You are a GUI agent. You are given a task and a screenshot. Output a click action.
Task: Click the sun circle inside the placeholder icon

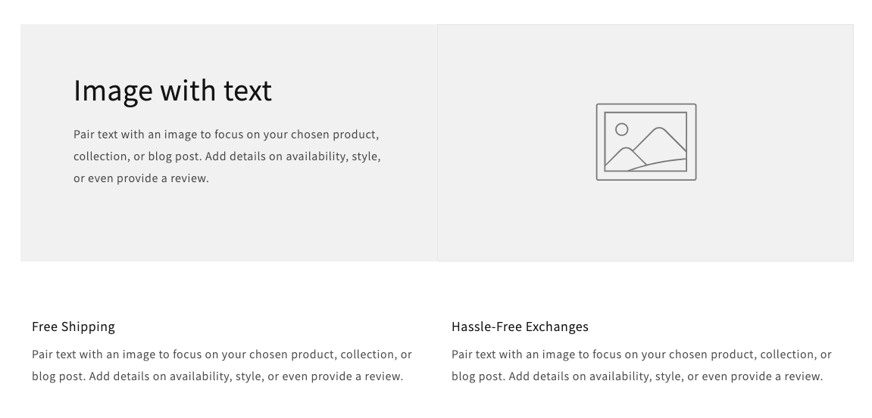[622, 129]
